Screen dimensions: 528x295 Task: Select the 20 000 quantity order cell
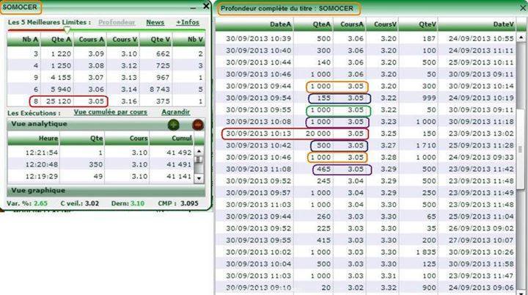(x=318, y=134)
